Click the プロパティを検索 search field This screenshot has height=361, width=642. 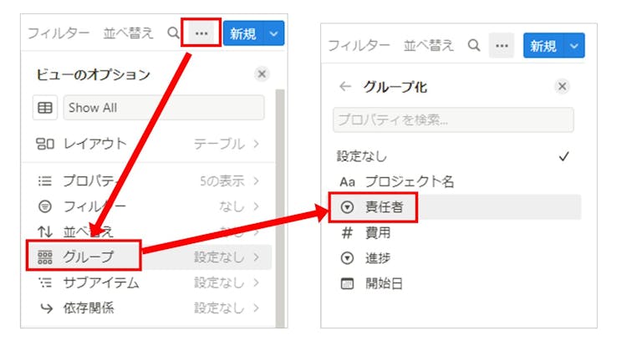coord(453,120)
